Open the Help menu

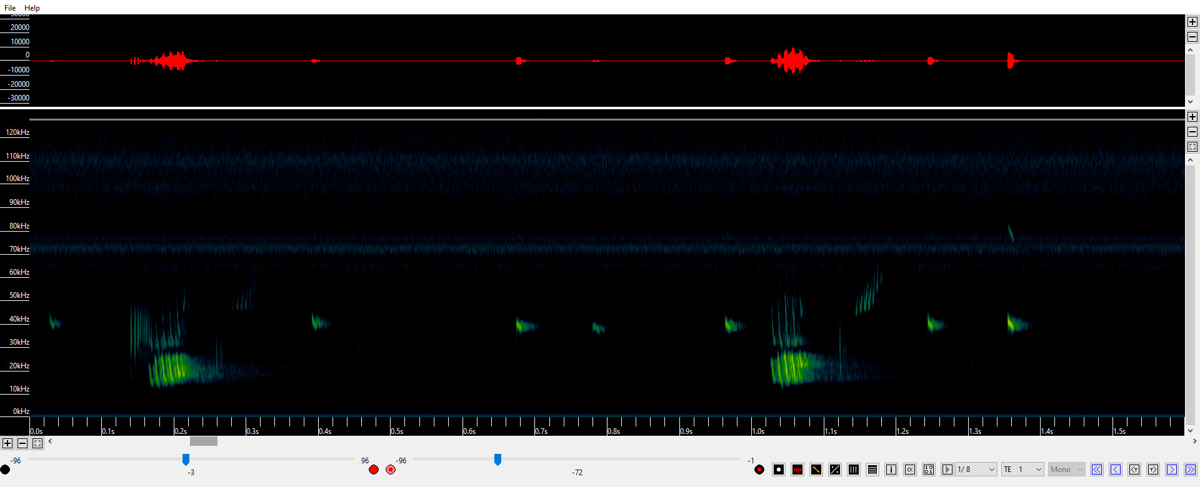[x=32, y=8]
